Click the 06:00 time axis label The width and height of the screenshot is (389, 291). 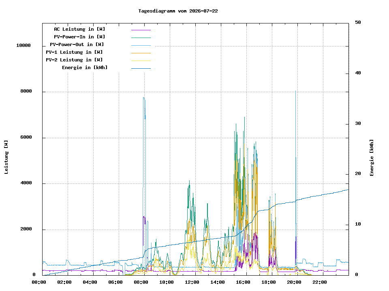tap(115, 282)
